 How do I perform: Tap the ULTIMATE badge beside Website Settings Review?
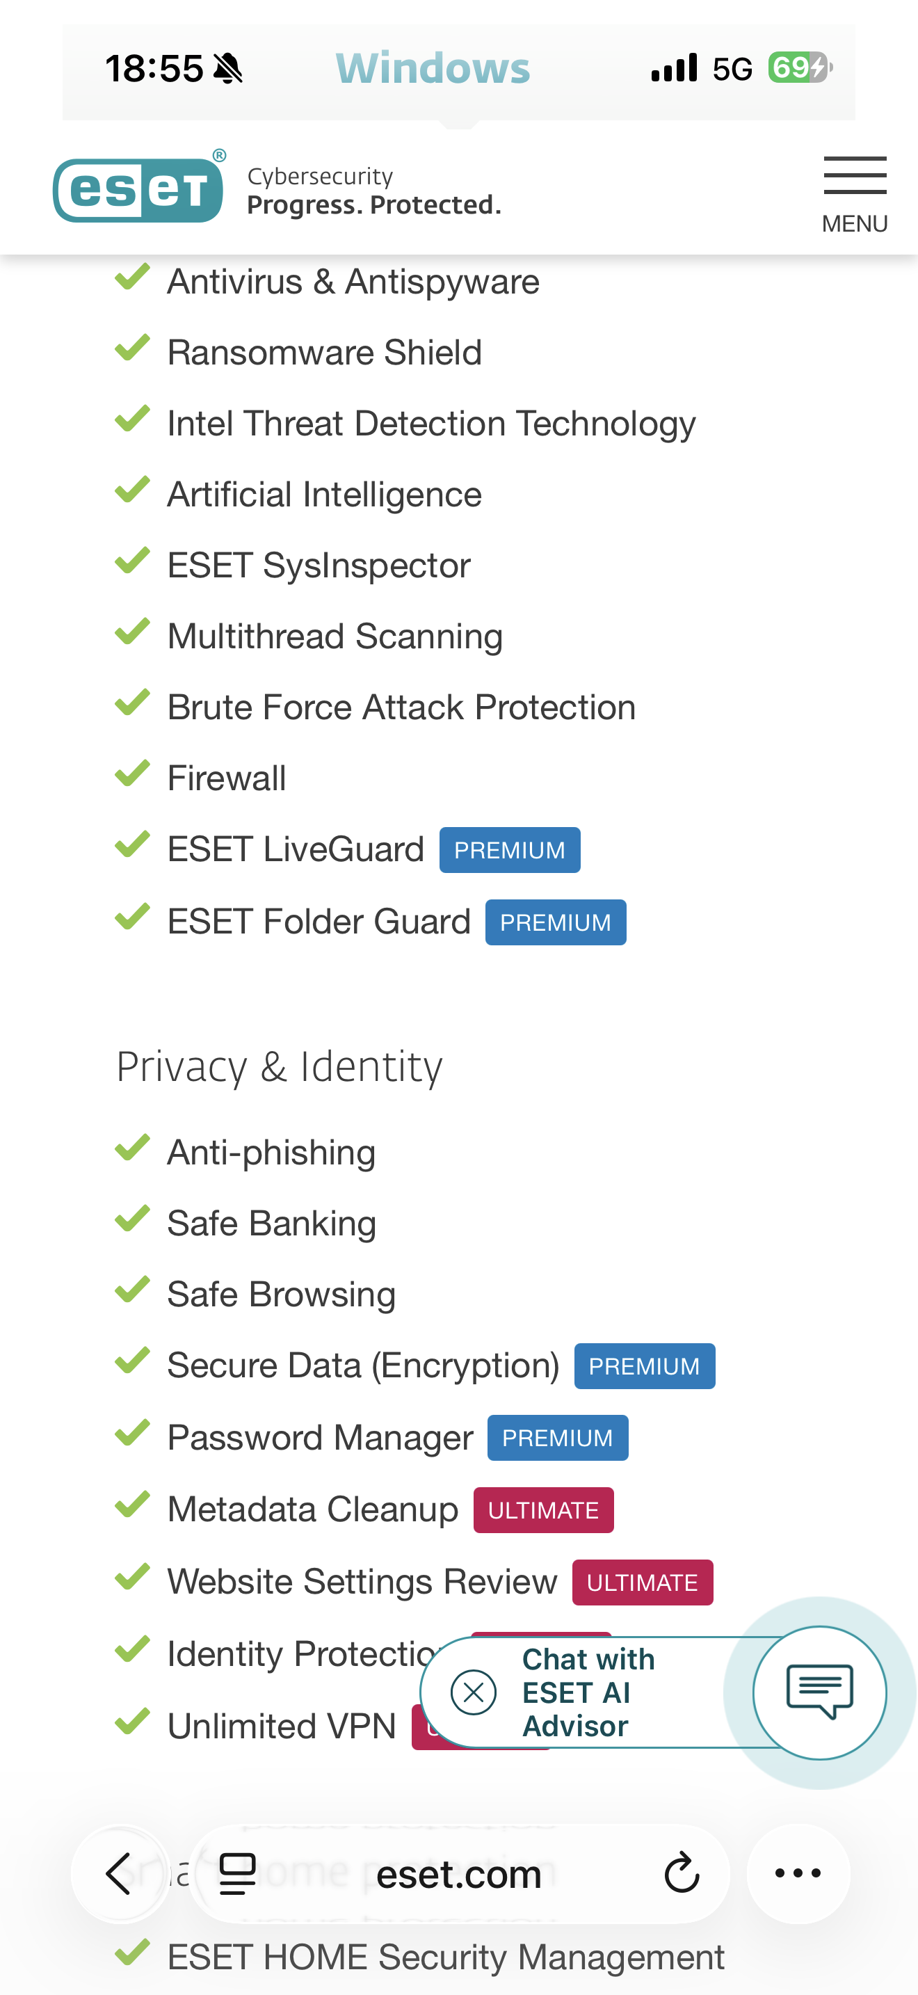(x=642, y=1583)
